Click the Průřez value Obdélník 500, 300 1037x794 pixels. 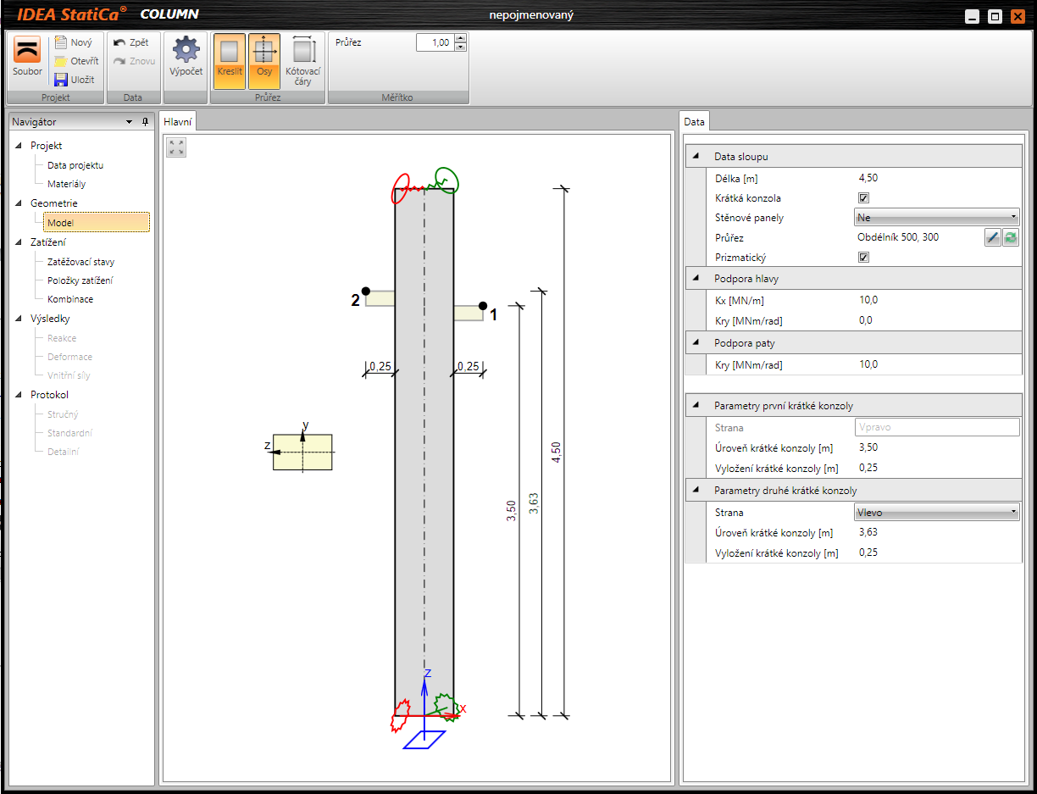click(898, 237)
